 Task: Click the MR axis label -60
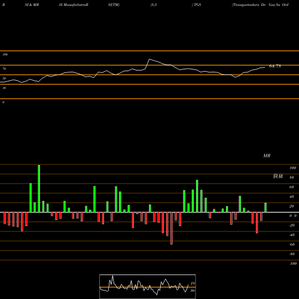coord(292,245)
